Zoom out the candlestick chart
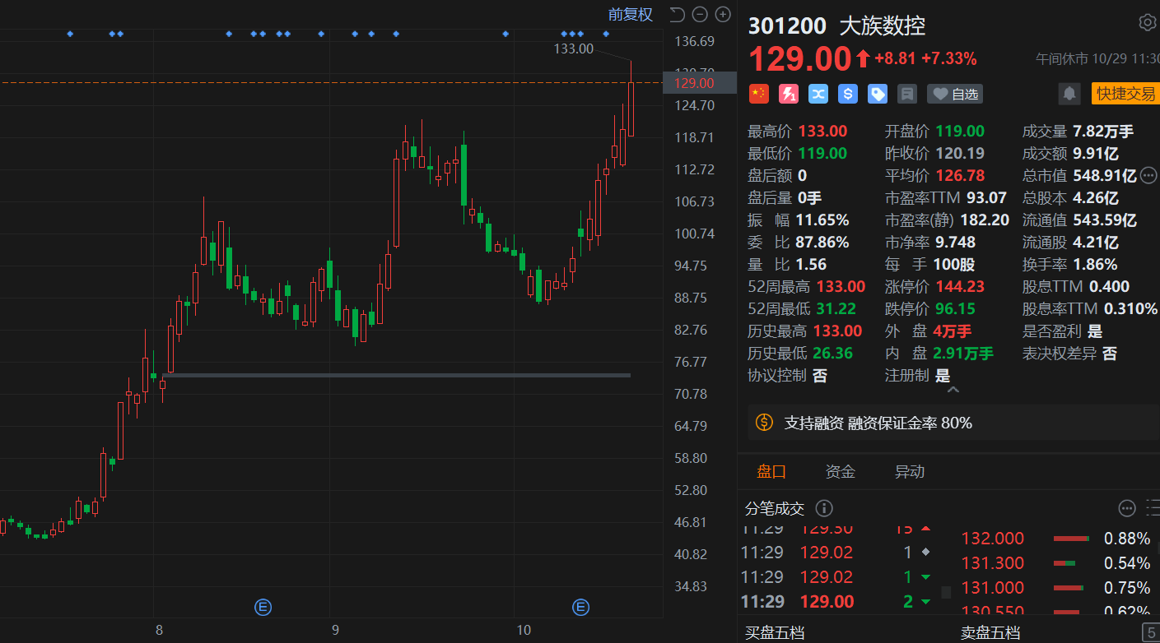The height and width of the screenshot is (643, 1160). 700,14
